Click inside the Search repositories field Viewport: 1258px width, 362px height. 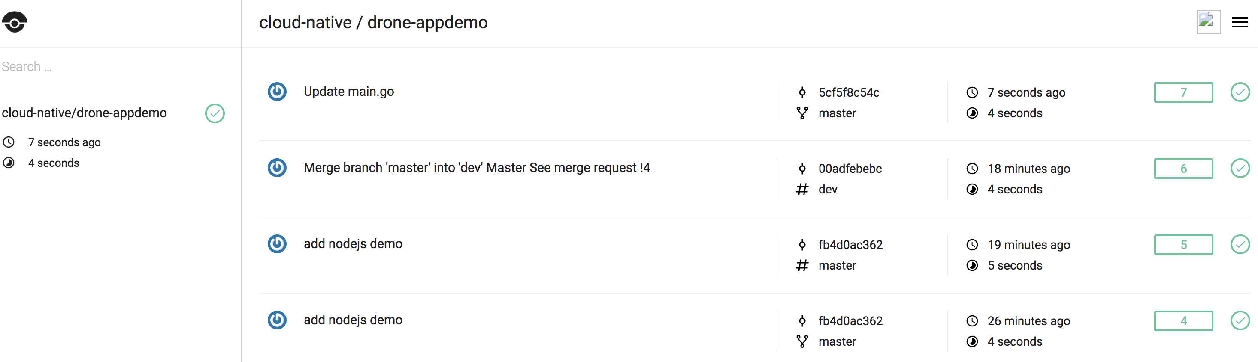click(120, 67)
